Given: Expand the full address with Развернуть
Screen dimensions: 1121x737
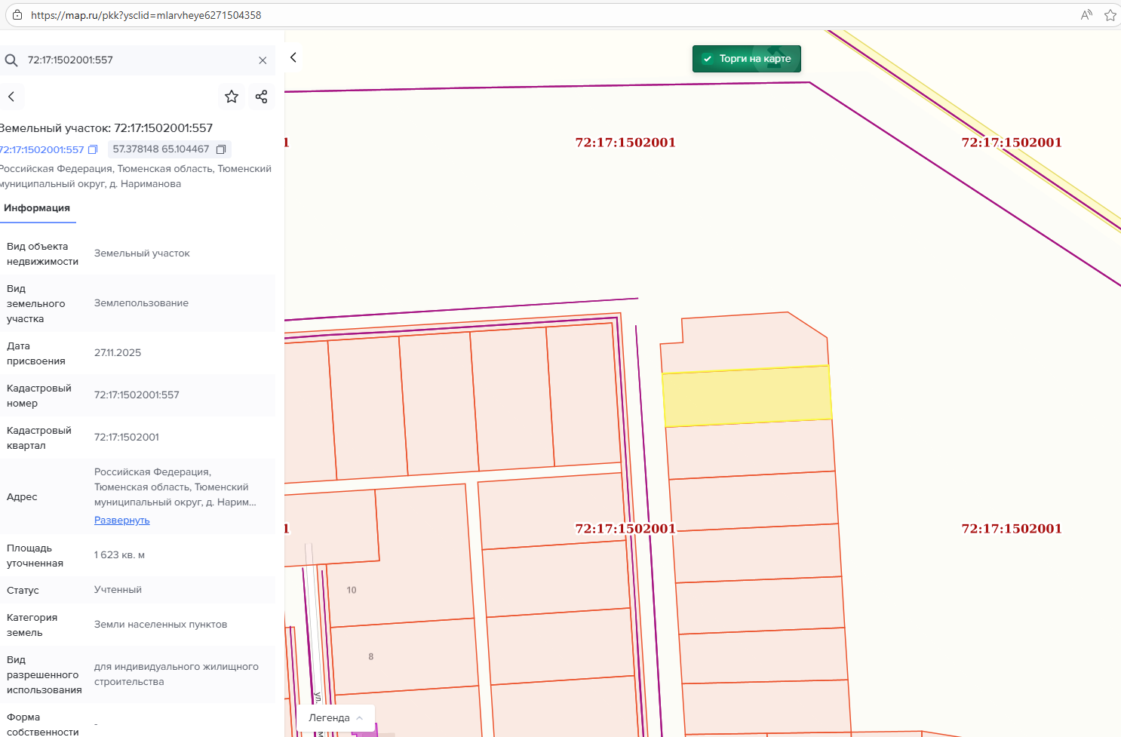Looking at the screenshot, I should [x=121, y=521].
